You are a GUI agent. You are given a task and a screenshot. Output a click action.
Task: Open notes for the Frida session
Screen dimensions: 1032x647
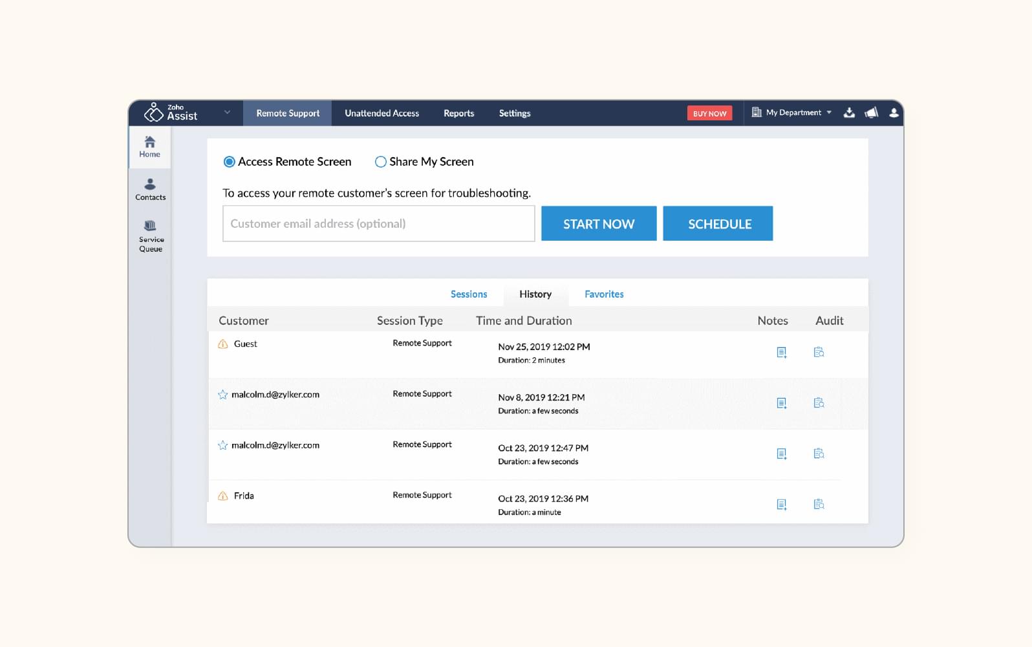(781, 504)
